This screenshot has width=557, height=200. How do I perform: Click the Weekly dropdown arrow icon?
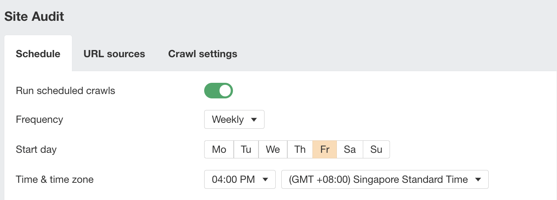coord(254,120)
